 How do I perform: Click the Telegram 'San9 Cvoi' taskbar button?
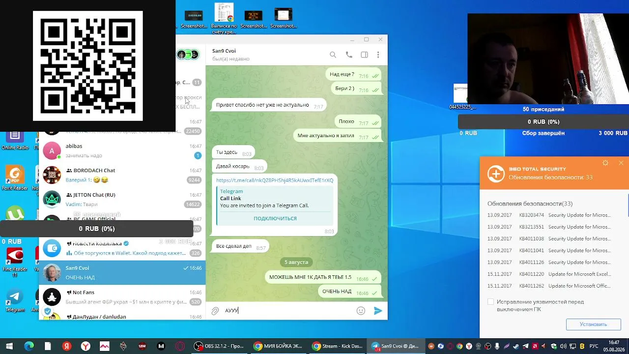coord(396,346)
